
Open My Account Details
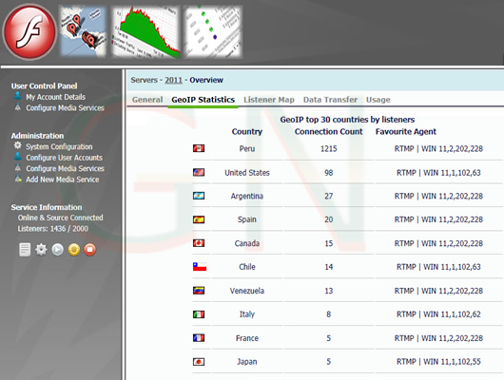pyautogui.click(x=55, y=97)
